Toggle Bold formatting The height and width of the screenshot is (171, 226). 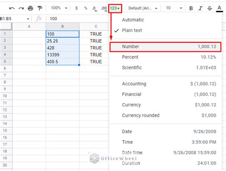[x=191, y=8]
